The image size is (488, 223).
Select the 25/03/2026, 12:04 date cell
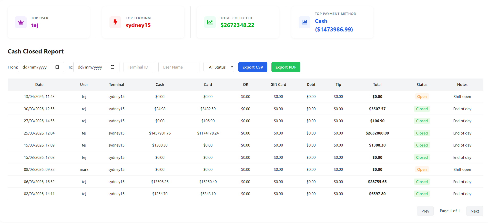(39, 133)
